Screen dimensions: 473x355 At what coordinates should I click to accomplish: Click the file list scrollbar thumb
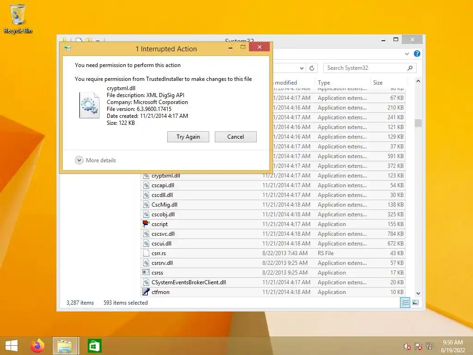pyautogui.click(x=418, y=123)
